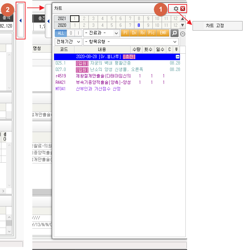Select the Pic filter button

coord(151,33)
